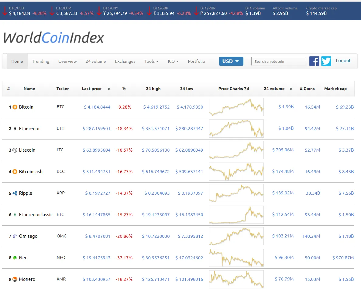361x289 pixels.
Task: Click the BTC/GBP ticker price £ 3,355.94
Action: click(x=164, y=13)
